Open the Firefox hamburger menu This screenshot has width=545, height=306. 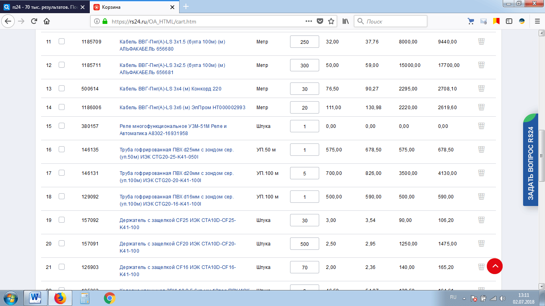pyautogui.click(x=535, y=22)
